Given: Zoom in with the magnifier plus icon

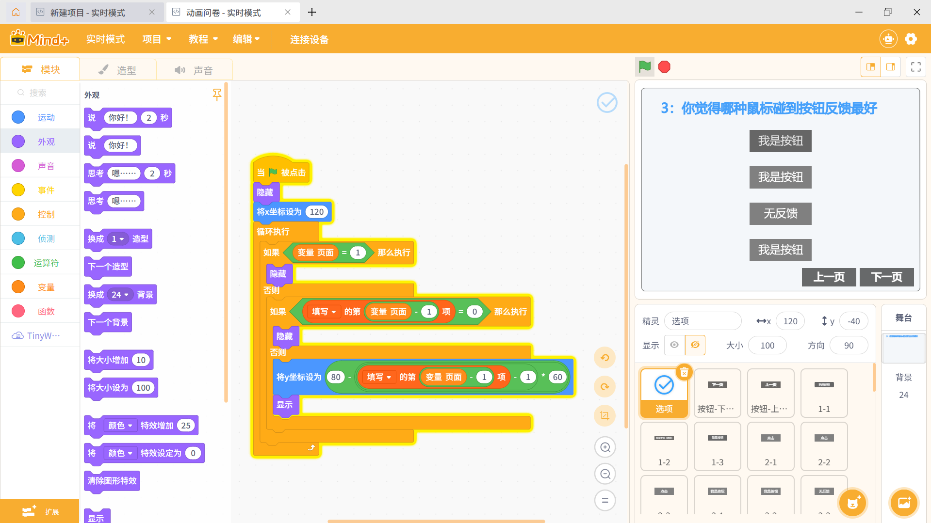Looking at the screenshot, I should click(x=604, y=447).
